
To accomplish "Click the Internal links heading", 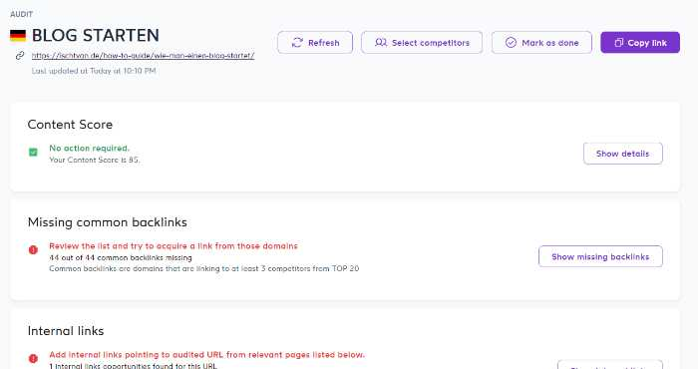I will click(66, 331).
